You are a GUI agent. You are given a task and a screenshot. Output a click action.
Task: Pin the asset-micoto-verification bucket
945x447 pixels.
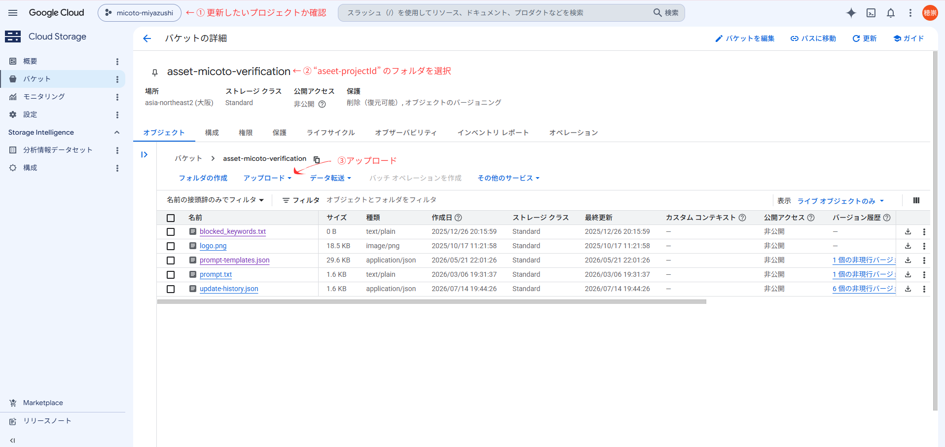tap(155, 73)
